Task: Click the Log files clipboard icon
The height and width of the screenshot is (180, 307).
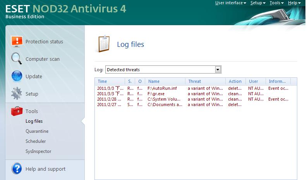Action: (104, 44)
